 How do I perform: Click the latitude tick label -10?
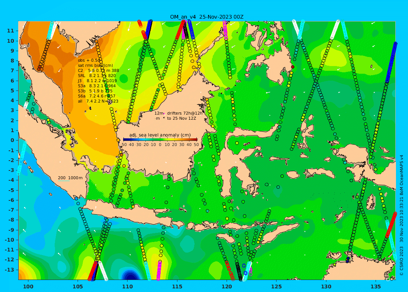[x=10, y=239]
